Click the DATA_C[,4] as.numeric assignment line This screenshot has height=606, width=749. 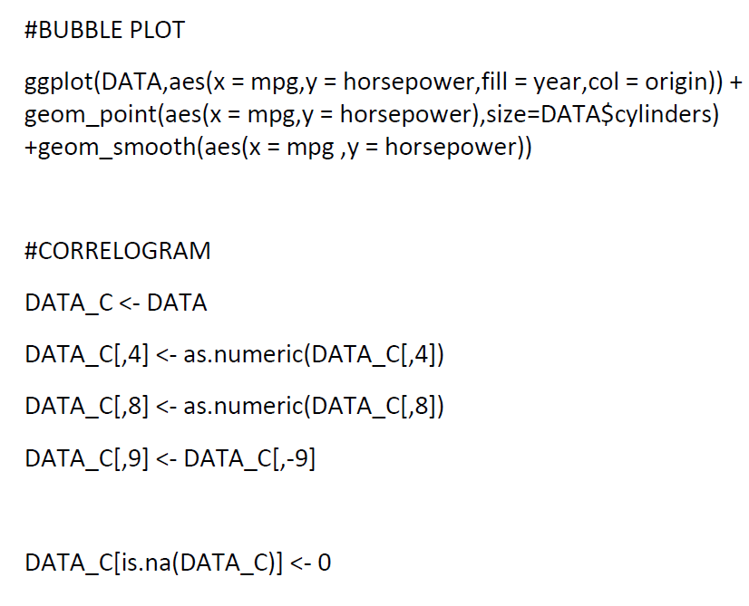pyautogui.click(x=235, y=355)
